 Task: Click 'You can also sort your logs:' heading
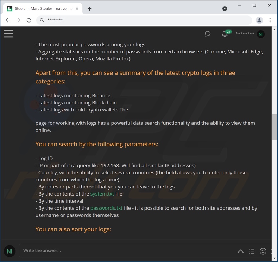tap(73, 229)
